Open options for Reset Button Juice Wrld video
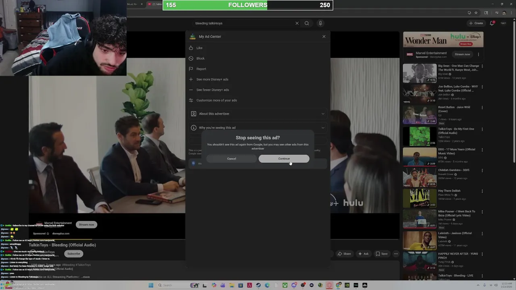The height and width of the screenshot is (290, 516). tap(482, 108)
